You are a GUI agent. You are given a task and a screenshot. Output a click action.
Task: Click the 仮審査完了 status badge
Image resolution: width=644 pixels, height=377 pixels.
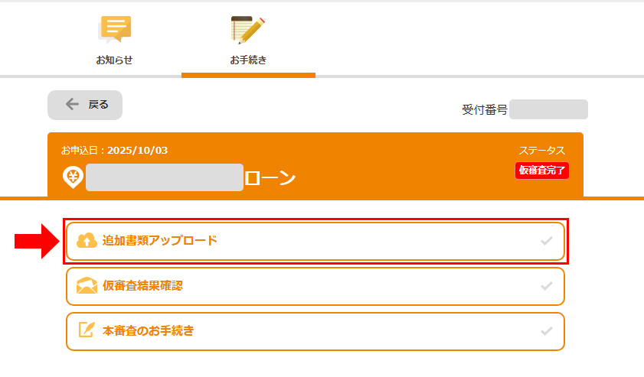(542, 171)
